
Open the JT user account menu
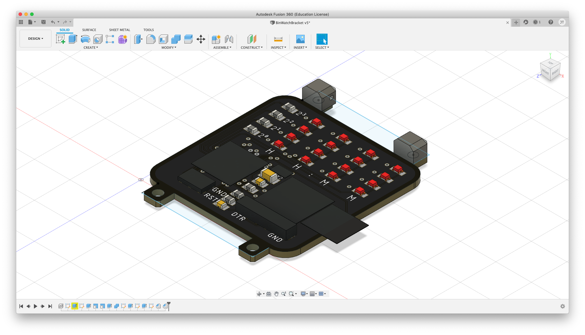pos(562,22)
